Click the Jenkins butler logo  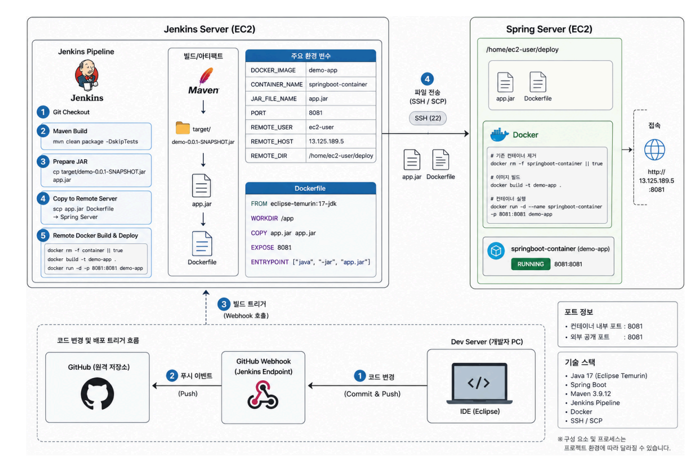point(87,75)
